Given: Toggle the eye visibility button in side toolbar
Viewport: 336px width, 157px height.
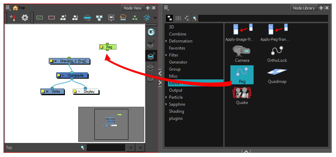Looking at the screenshot, I should 151,32.
